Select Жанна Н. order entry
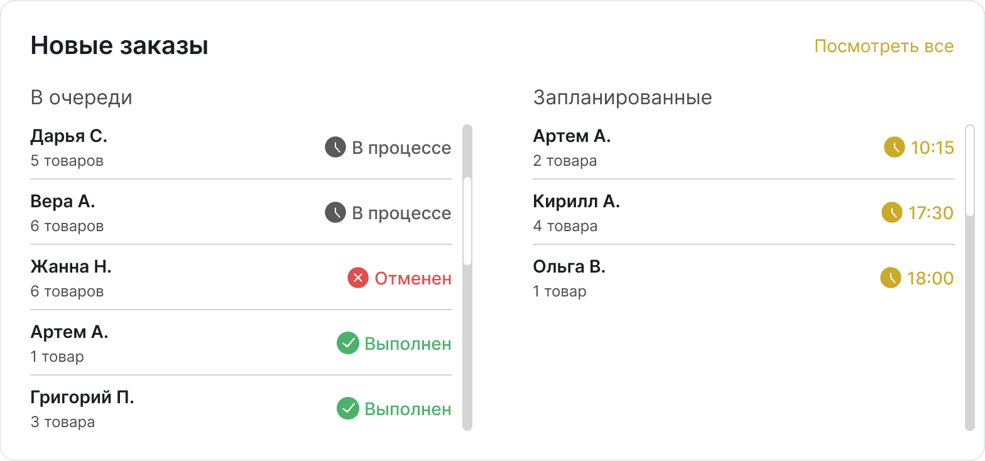The image size is (985, 461). [x=241, y=278]
